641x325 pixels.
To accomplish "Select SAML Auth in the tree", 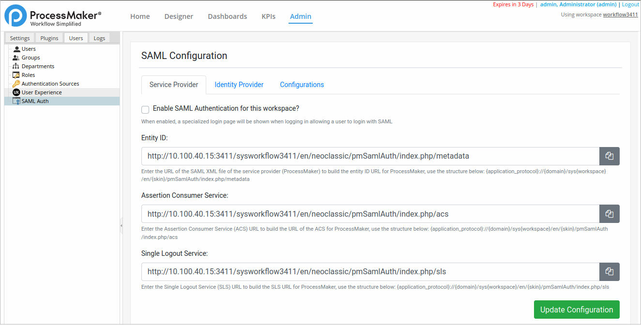I will (35, 101).
